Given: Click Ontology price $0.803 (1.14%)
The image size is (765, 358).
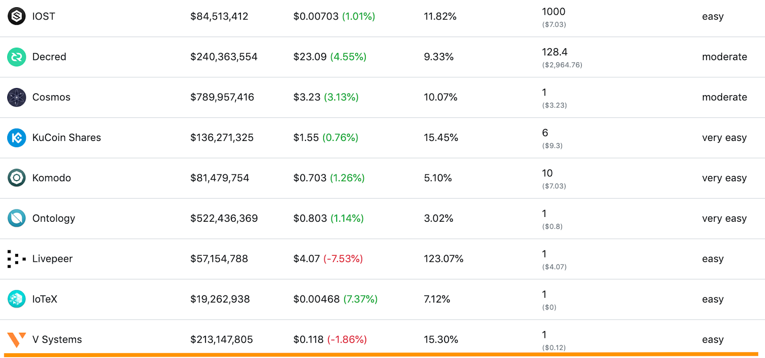Looking at the screenshot, I should pyautogui.click(x=328, y=218).
